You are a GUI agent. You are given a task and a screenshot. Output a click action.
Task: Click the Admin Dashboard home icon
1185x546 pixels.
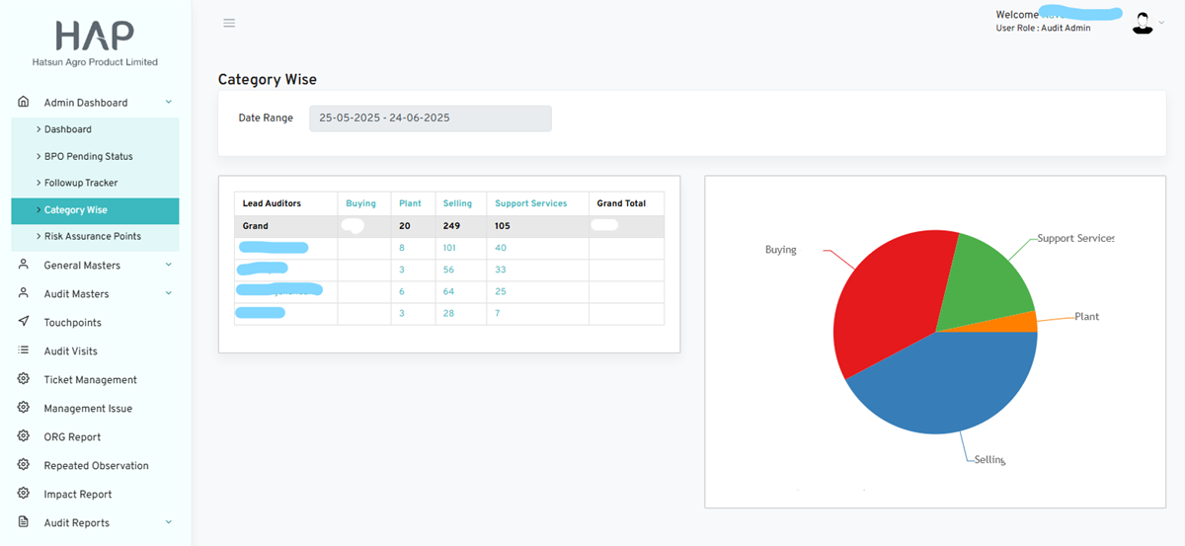click(24, 102)
